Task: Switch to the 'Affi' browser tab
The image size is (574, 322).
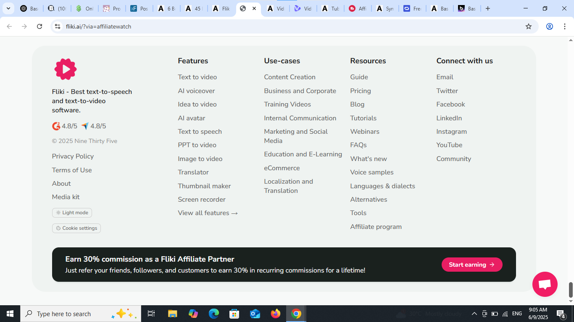Action: (x=358, y=8)
